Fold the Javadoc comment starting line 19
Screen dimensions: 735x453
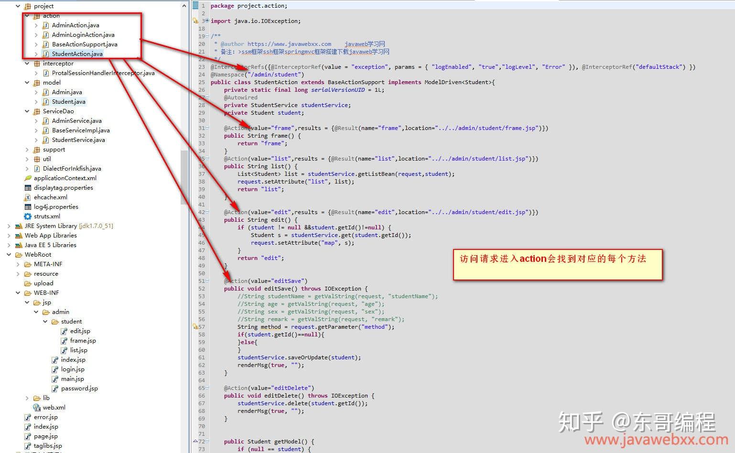pyautogui.click(x=207, y=36)
